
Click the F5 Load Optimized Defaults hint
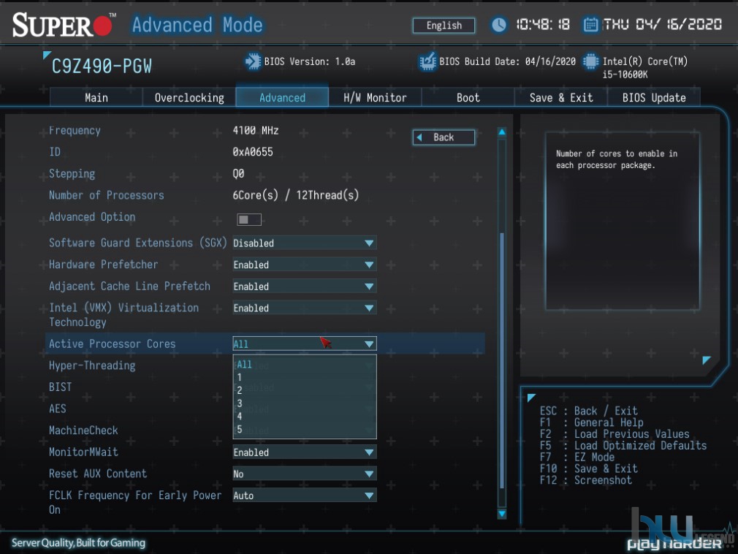[x=623, y=446]
